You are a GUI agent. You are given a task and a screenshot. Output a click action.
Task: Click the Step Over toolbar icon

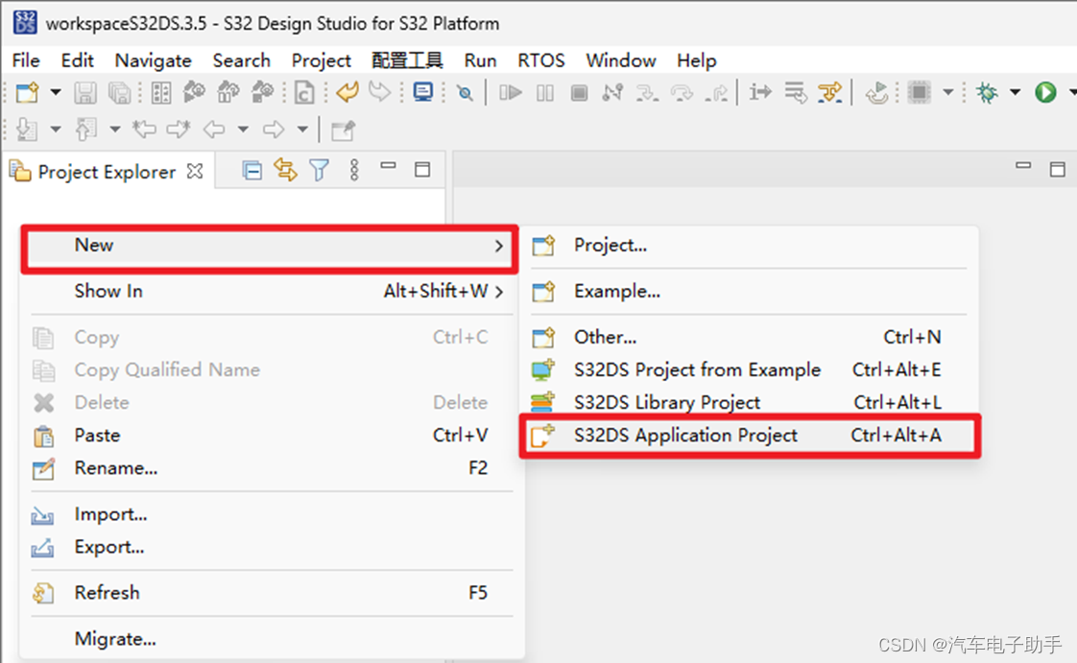tap(682, 92)
